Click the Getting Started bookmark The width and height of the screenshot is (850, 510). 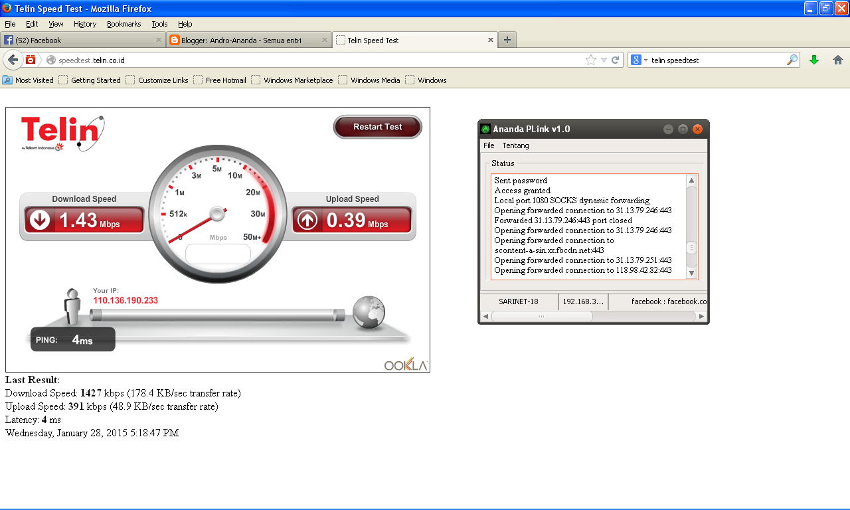tap(90, 80)
